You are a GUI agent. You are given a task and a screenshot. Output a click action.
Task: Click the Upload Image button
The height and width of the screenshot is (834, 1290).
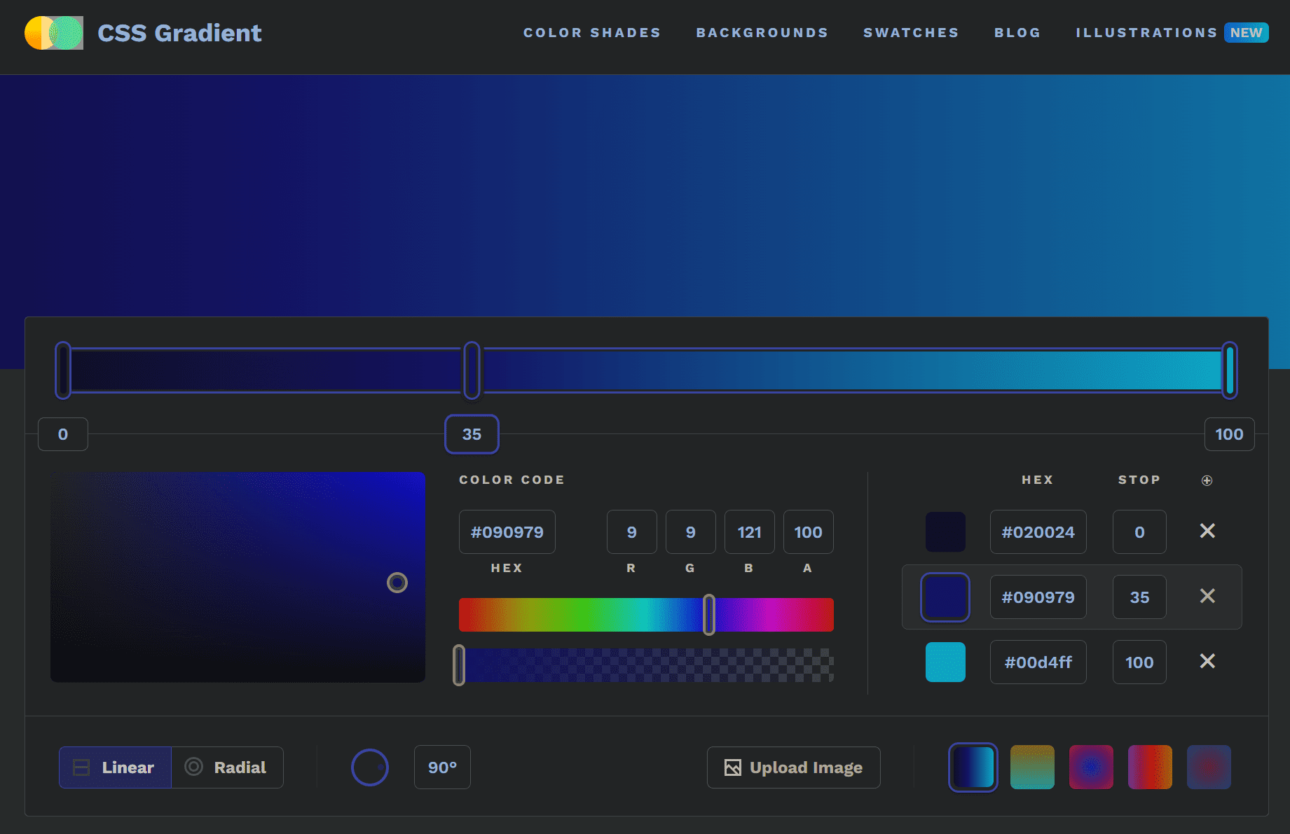(793, 767)
